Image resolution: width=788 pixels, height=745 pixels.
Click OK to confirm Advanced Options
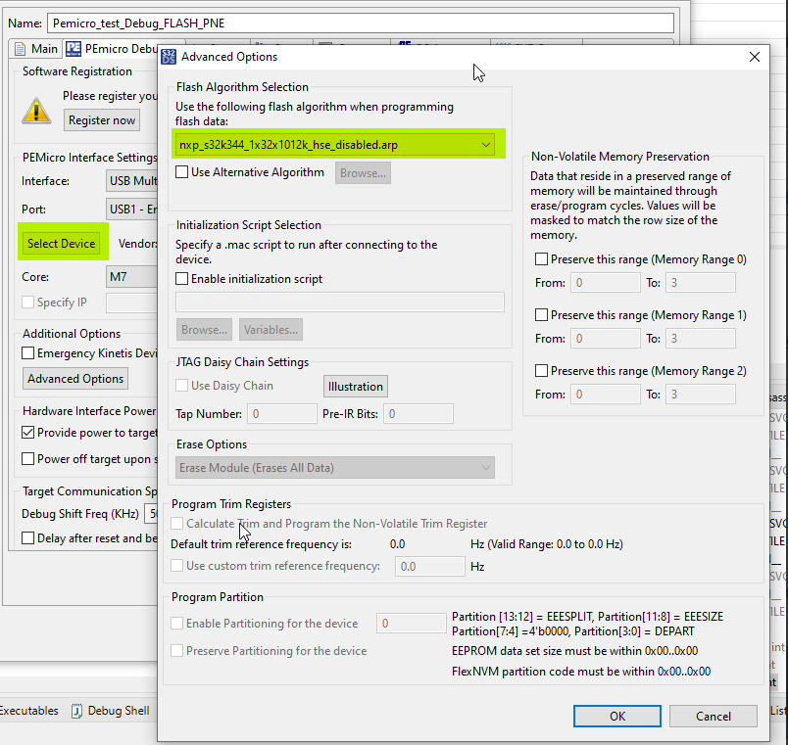pos(616,716)
